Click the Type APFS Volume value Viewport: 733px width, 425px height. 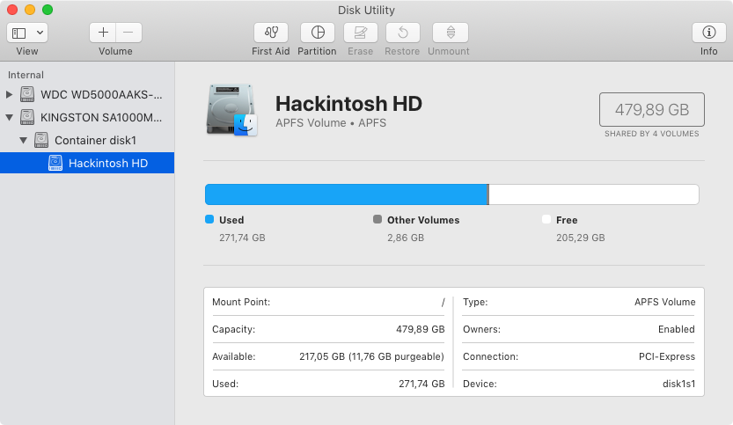(x=664, y=302)
